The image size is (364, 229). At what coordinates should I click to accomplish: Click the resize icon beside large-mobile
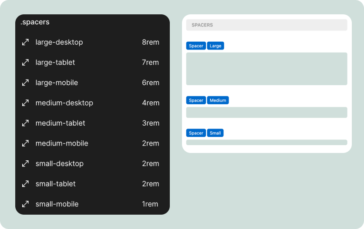pos(25,83)
